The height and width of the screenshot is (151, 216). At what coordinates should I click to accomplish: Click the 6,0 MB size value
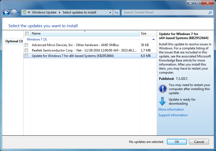(x=146, y=56)
